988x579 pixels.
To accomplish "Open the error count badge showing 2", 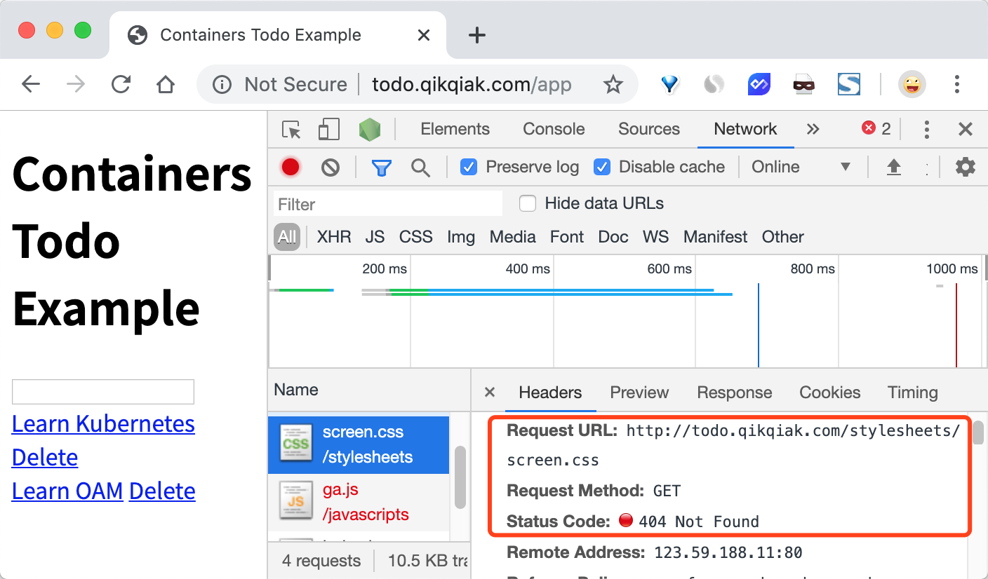I will coord(876,128).
